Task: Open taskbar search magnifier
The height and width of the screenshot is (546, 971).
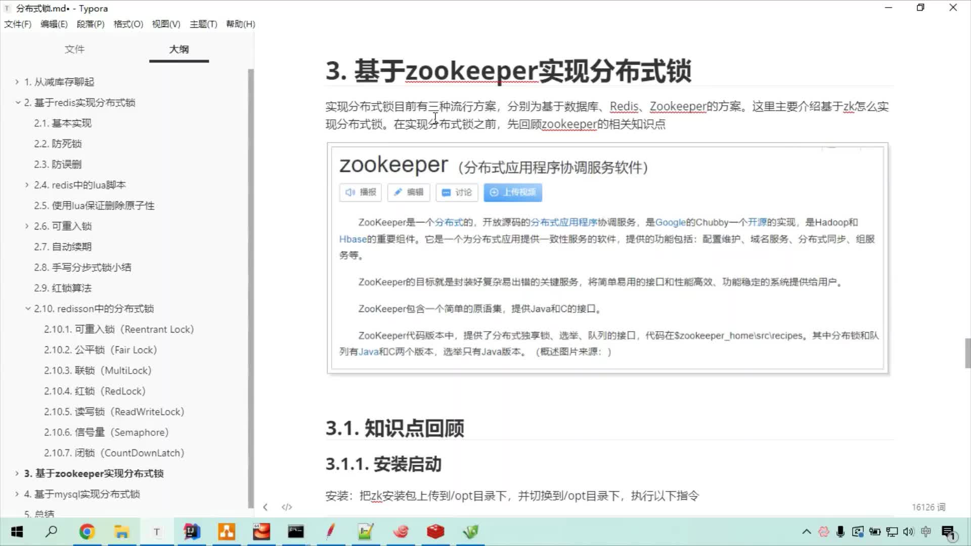Action: coord(52,532)
